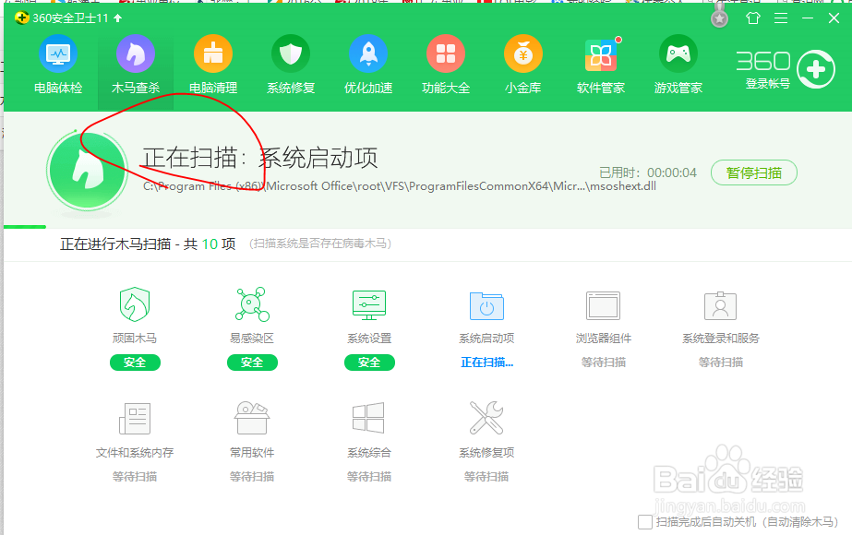Screen dimensions: 852x535
Task: Select the 浏览器组件 window icon
Action: coord(603,306)
